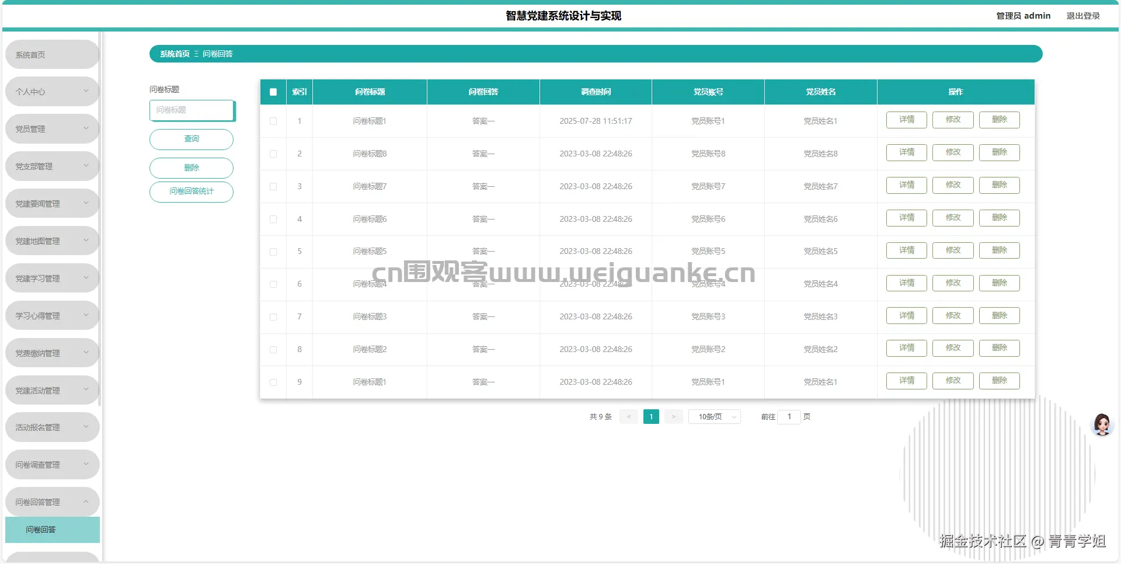Check the row checkbox for 问卷标题4
Screen dimensions: 1121x564
pyautogui.click(x=273, y=284)
